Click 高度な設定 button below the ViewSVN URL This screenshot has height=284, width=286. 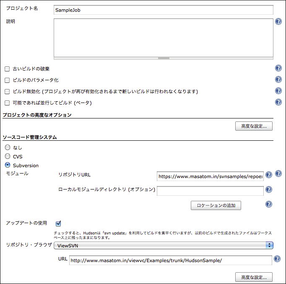[x=254, y=277]
